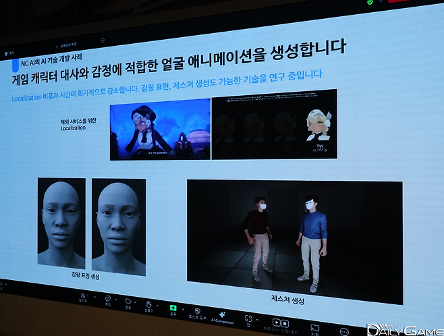The width and height of the screenshot is (444, 336).
Task: Click the 'TW' label under character
Action: [320, 146]
